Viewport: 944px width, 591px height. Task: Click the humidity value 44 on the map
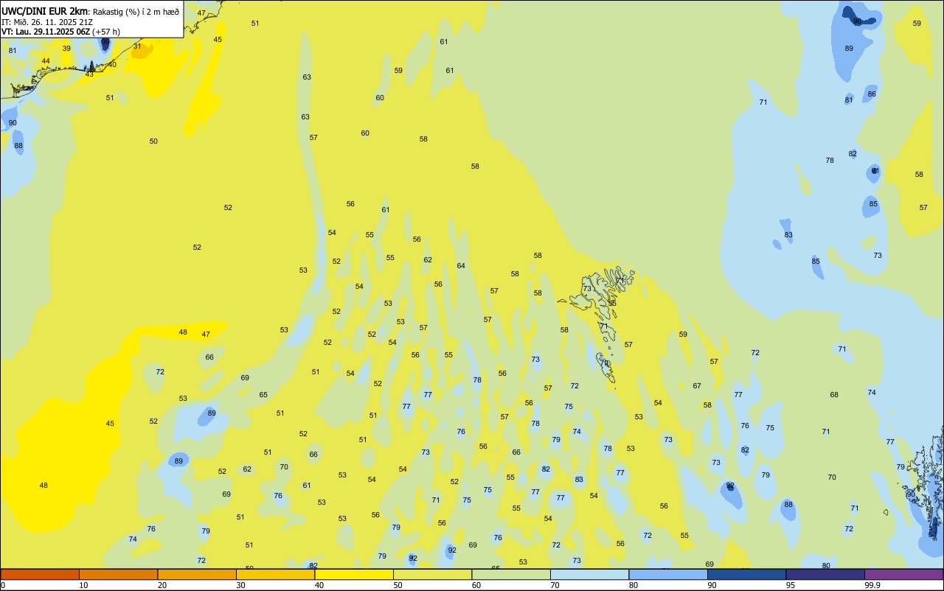(x=46, y=61)
